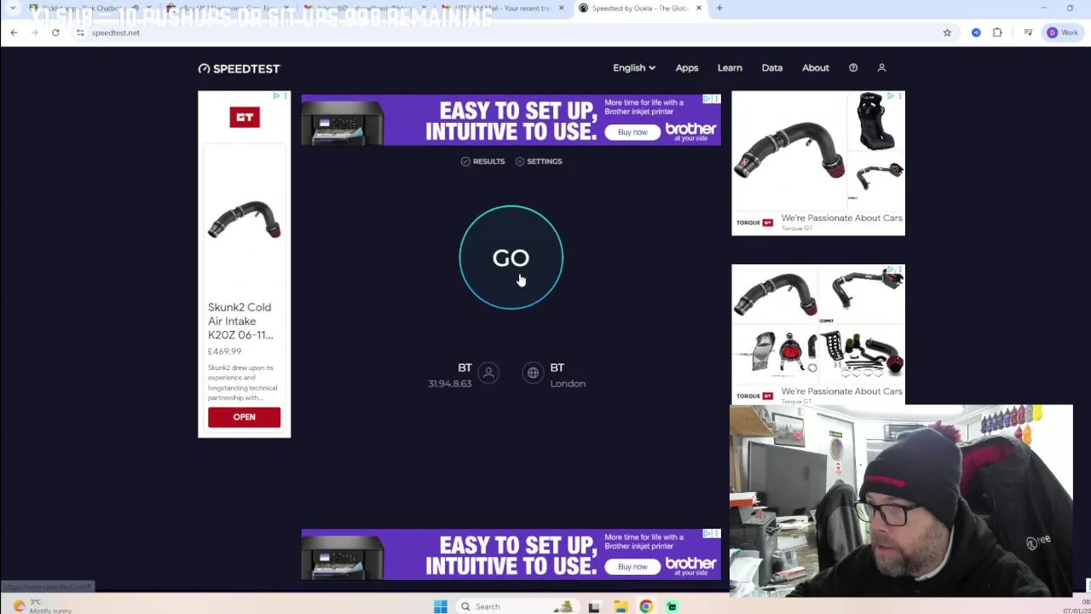1091x614 pixels.
Task: Open the Chrome extensions puzzle icon
Action: pyautogui.click(x=997, y=32)
